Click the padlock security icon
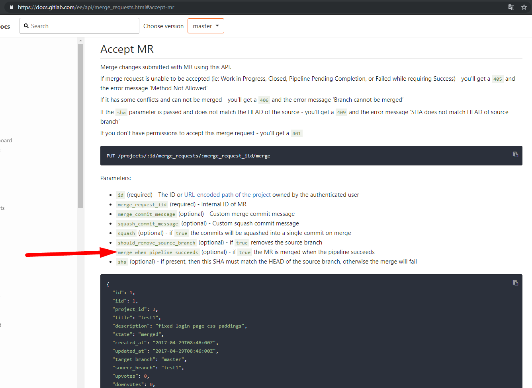The image size is (532, 388). point(11,7)
